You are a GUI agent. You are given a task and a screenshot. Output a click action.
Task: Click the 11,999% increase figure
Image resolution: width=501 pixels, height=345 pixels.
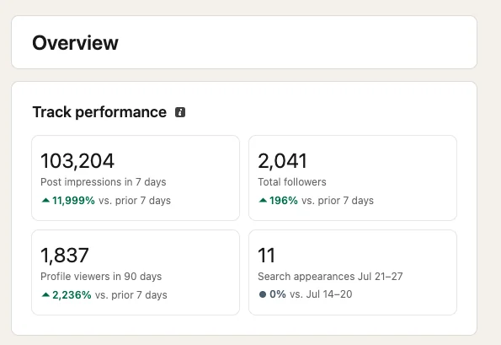point(73,201)
